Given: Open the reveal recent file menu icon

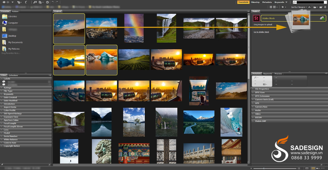Looking at the screenshot, I should tap(19, 2).
